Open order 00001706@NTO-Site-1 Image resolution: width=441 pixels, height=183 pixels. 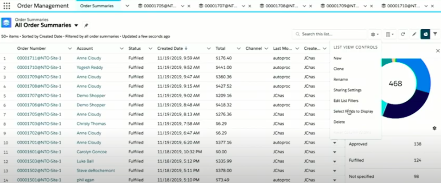pos(39,105)
